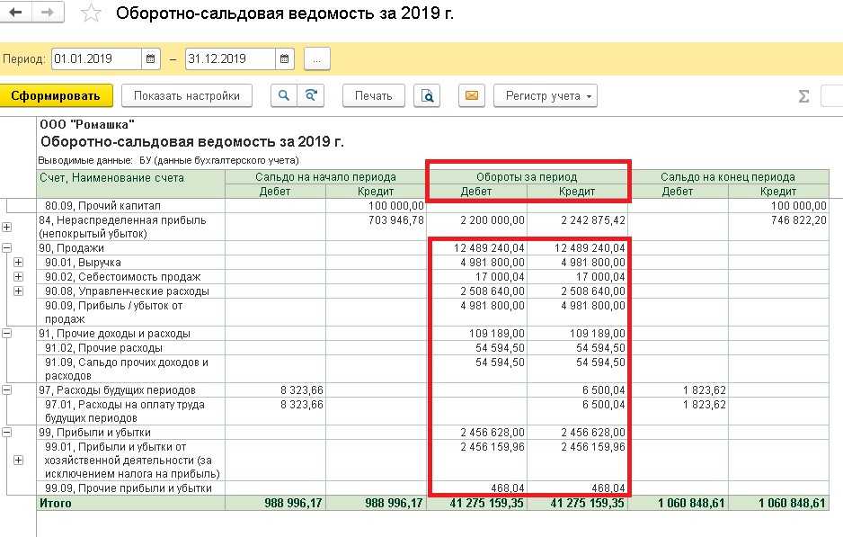
Task: Select 99.09, Прочие прибыли и убытки
Action: click(129, 488)
